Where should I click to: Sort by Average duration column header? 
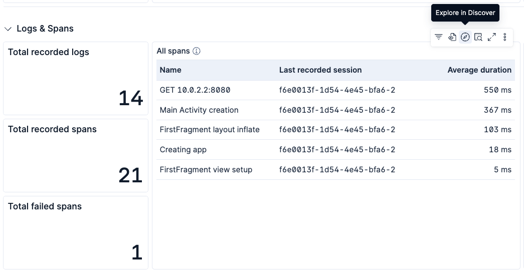click(x=479, y=70)
